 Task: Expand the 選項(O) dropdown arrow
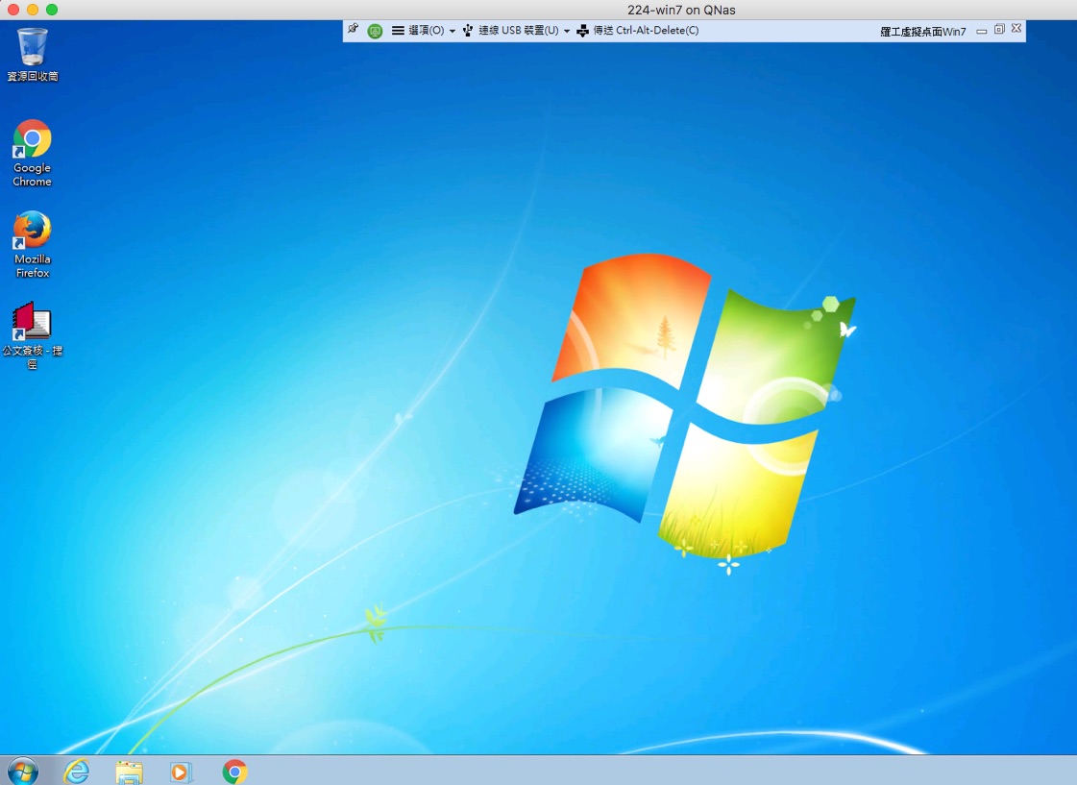click(452, 31)
